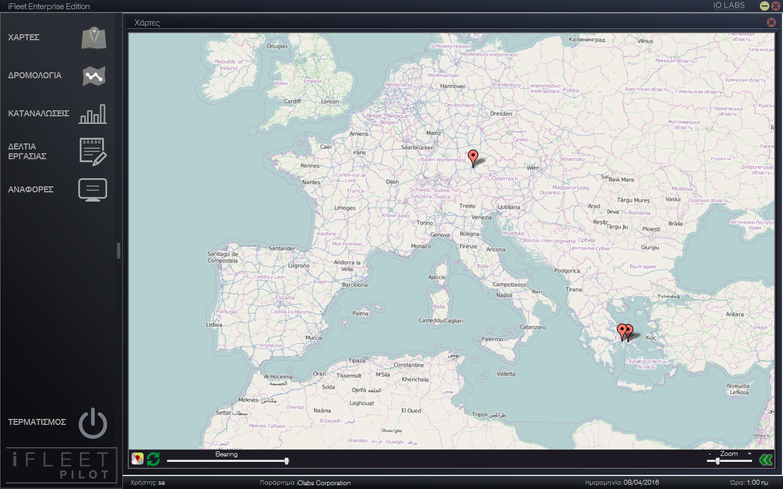Click the Zoom slider handle
The image size is (783, 489).
tap(718, 461)
